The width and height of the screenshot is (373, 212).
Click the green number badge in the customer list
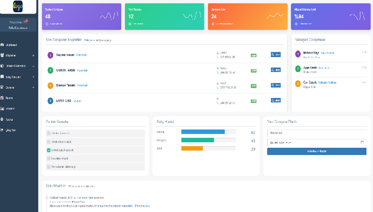tap(50, 70)
